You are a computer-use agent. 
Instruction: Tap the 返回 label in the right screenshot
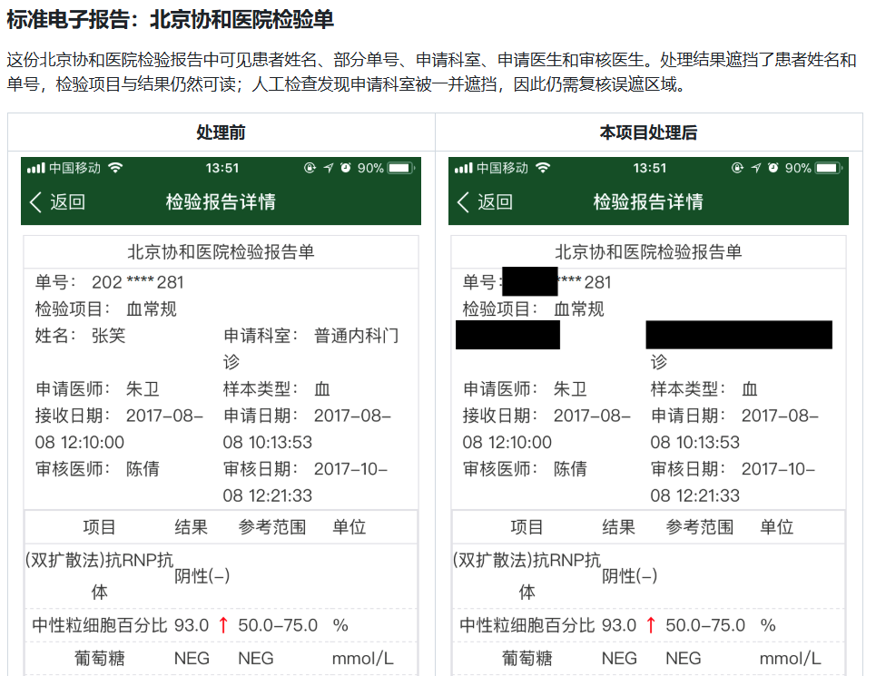click(495, 202)
